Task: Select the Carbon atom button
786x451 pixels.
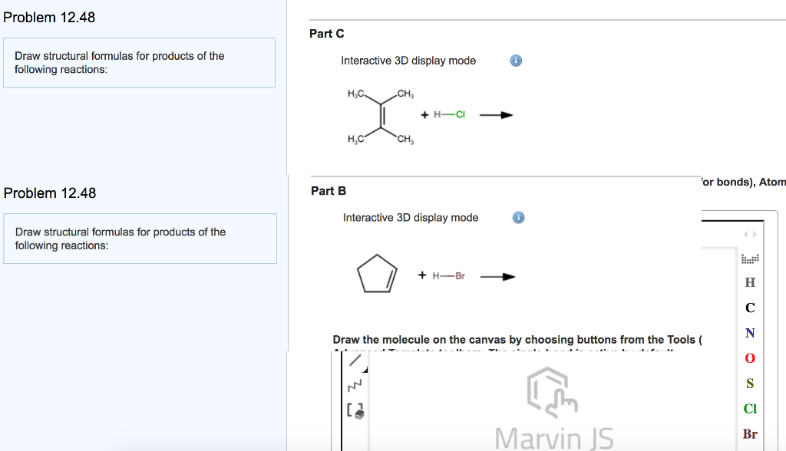Action: click(748, 308)
